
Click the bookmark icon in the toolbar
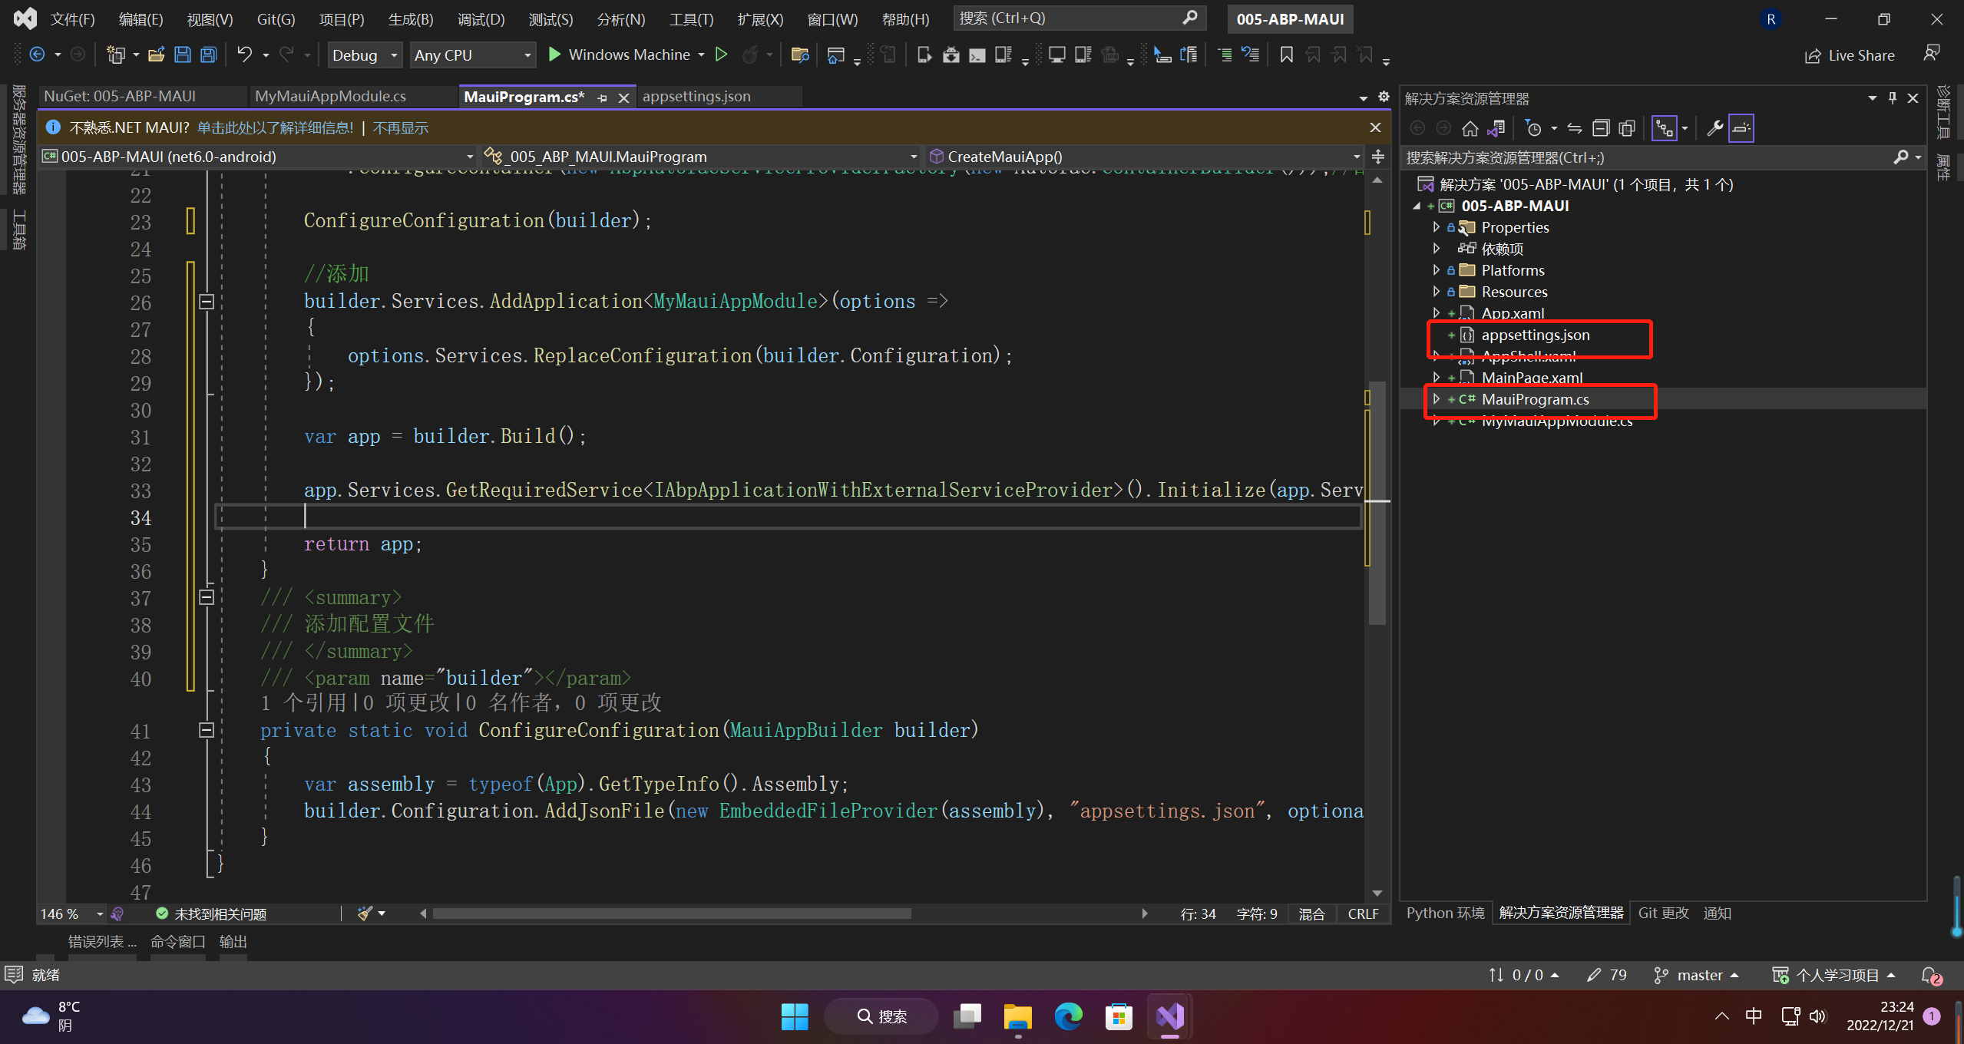tap(1286, 55)
